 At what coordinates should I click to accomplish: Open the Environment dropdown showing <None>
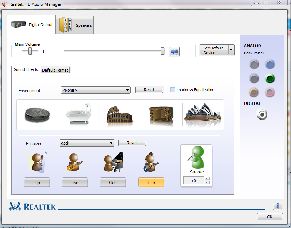coord(96,90)
